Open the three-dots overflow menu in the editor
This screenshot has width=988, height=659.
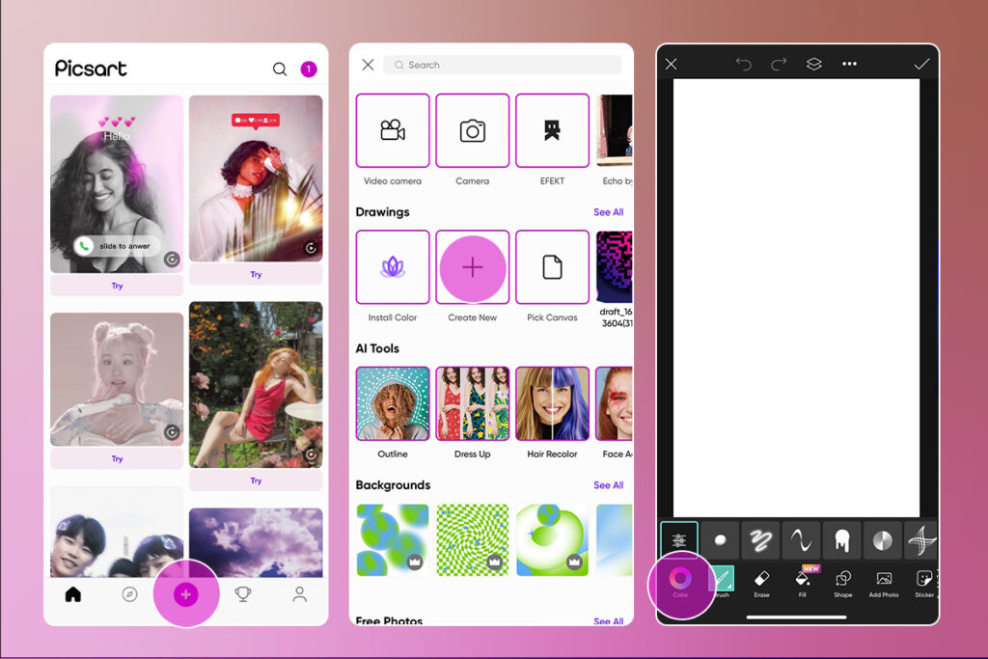849,64
